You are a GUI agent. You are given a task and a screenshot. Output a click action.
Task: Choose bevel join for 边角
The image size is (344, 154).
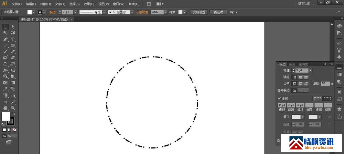click(306, 84)
